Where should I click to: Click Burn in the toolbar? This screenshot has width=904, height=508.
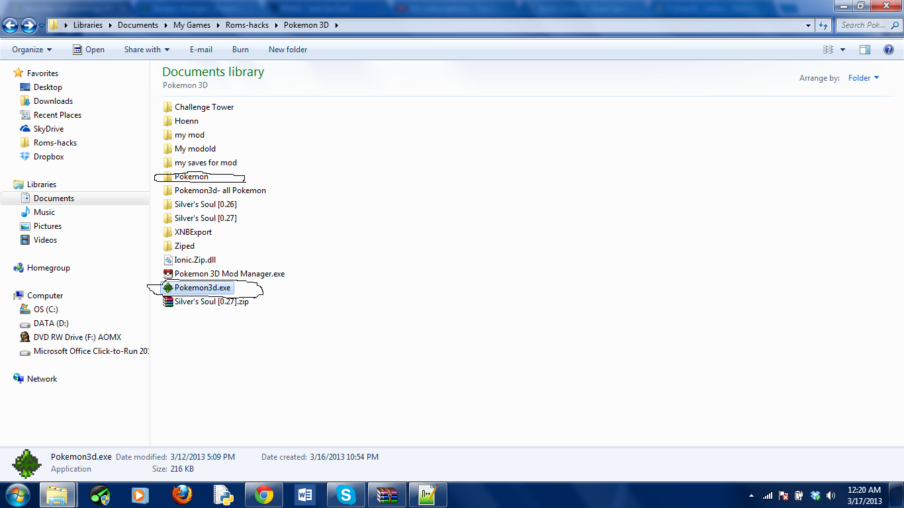point(240,50)
